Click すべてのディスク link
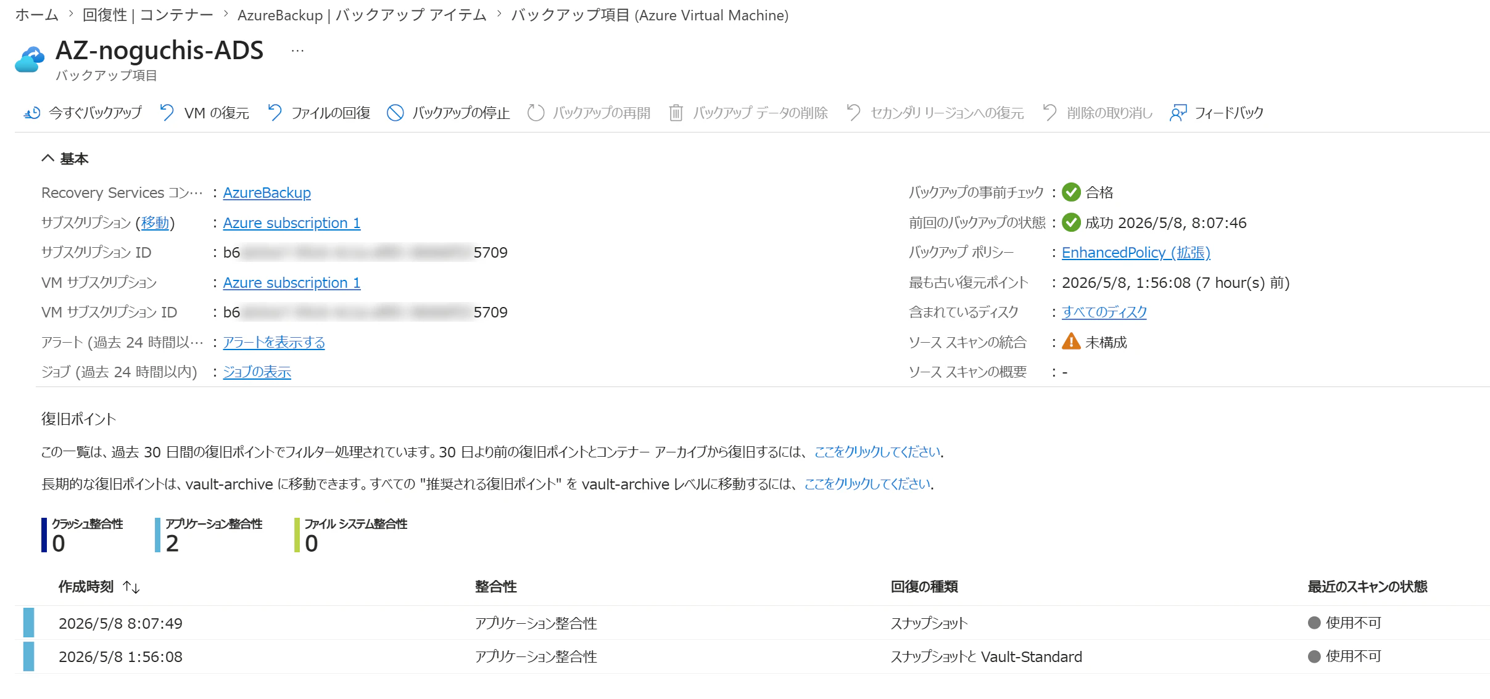The image size is (1490, 699). (x=1104, y=312)
